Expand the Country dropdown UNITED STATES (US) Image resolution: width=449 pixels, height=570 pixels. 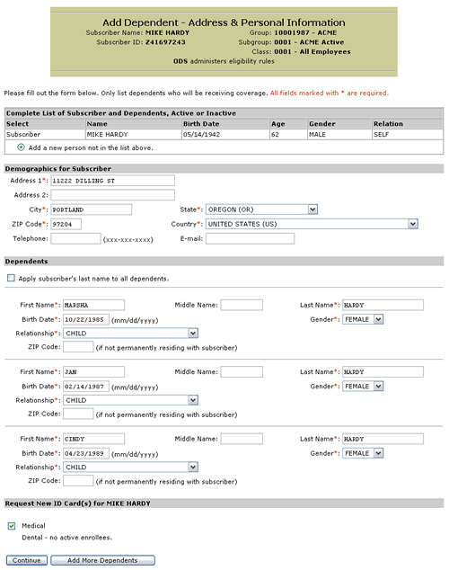pyautogui.click(x=312, y=224)
